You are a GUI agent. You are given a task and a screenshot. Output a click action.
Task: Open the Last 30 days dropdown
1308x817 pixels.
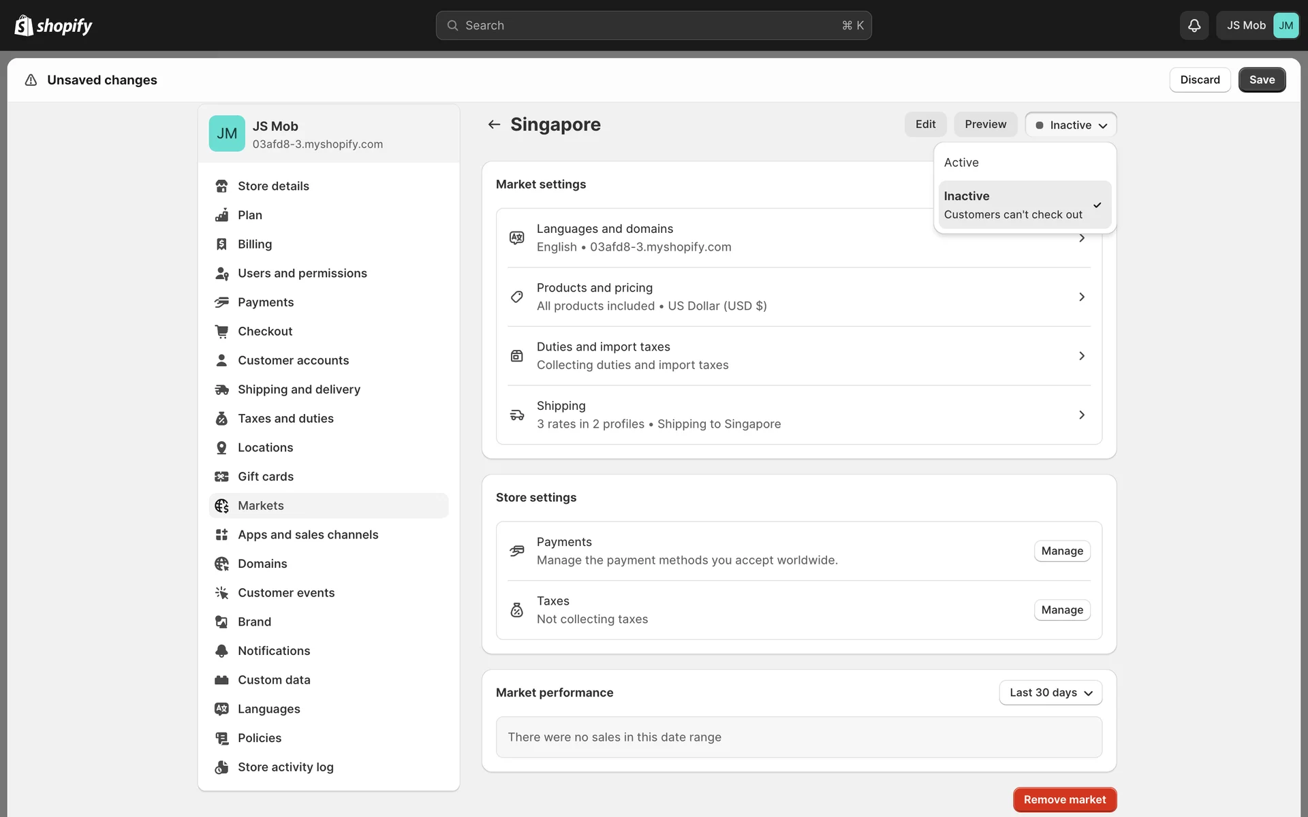(1050, 692)
